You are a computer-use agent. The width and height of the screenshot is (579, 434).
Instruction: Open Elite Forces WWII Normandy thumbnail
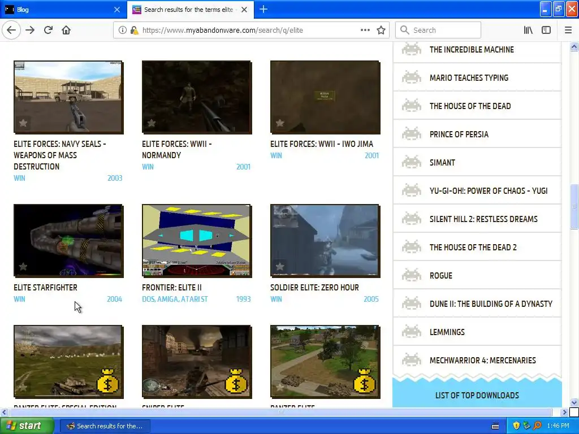click(x=197, y=97)
